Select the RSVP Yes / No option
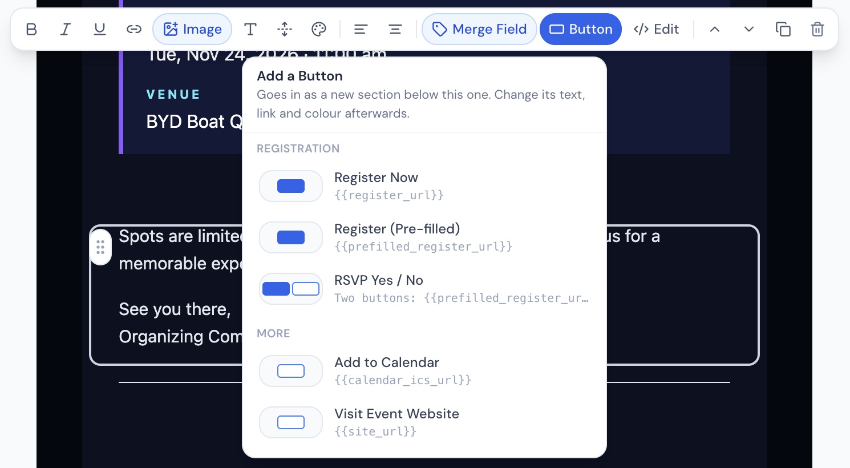This screenshot has height=468, width=850. (x=424, y=289)
